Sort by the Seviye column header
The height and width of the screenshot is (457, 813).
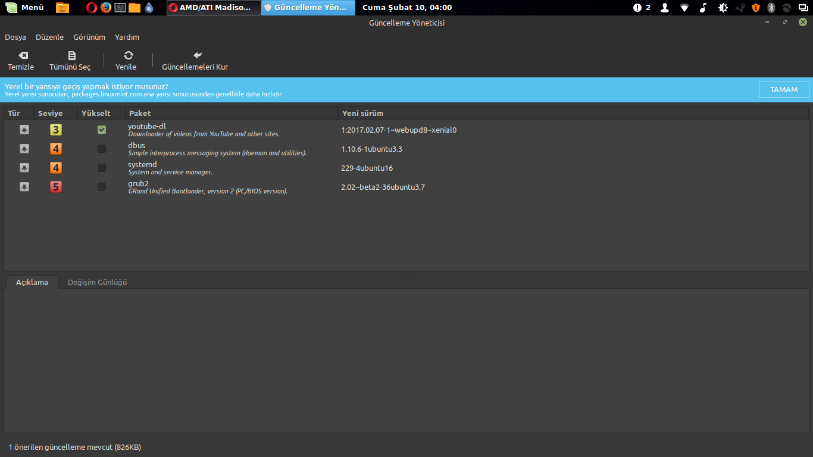(x=55, y=113)
